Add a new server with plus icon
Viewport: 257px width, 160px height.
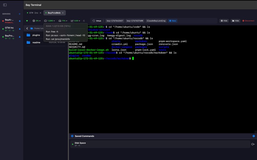20,14
